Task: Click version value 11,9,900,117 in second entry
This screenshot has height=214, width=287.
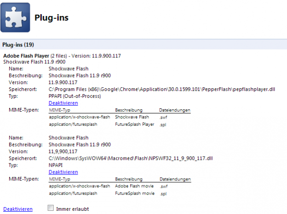Action: 63,152
